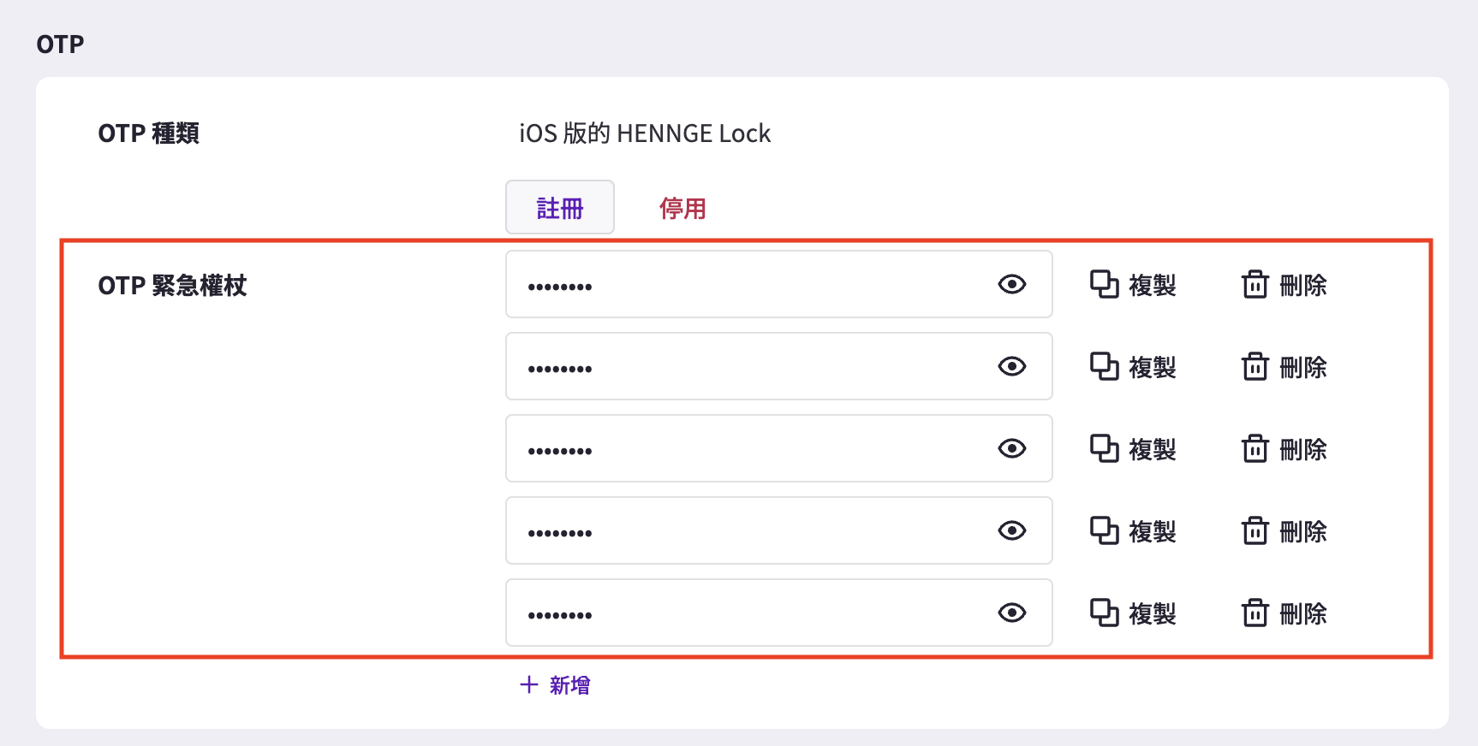
Task: Reveal the first token with eye icon
Action: pos(1012,284)
